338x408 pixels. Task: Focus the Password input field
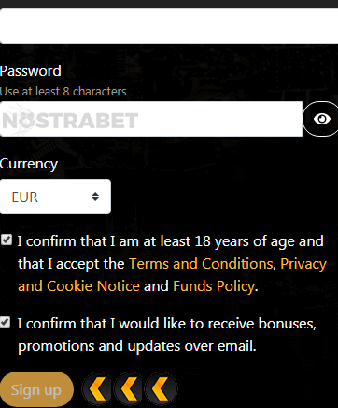pos(151,119)
